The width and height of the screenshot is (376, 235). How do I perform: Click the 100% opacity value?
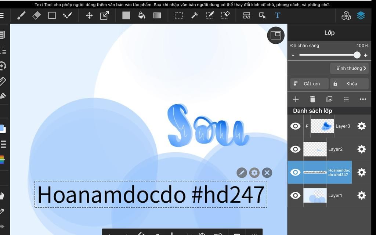(362, 46)
